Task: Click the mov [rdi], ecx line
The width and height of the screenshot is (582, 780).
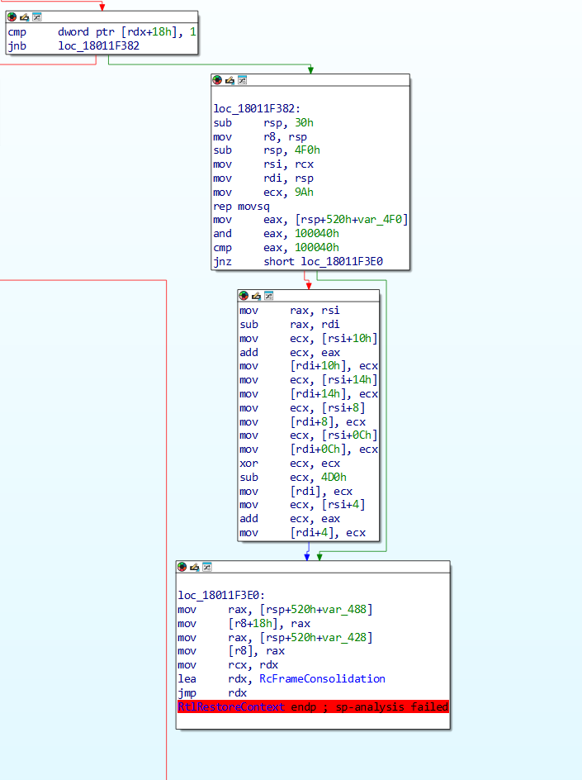Action: pyautogui.click(x=296, y=492)
